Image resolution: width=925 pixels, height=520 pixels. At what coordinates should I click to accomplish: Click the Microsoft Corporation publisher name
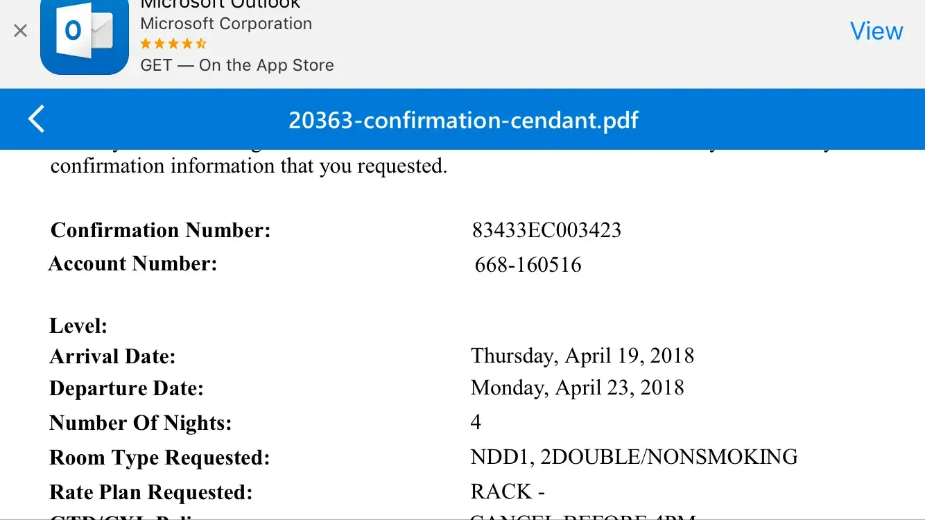[x=226, y=24]
